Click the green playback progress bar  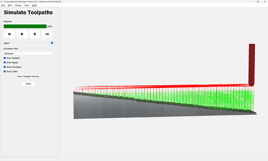click(x=25, y=26)
